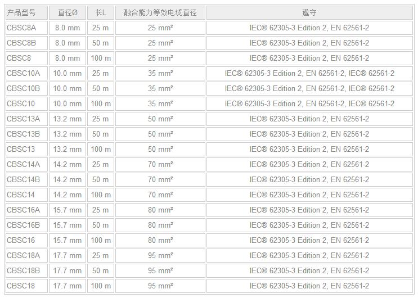The width and height of the screenshot is (418, 298).
Task: Select the CBSC14B product model cell
Action: [24, 179]
